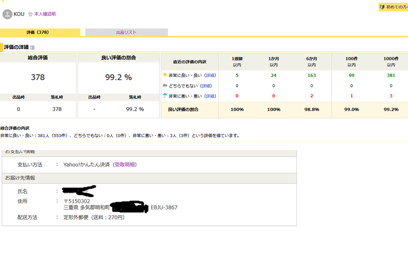Open 詳細 link for どちらでもない ratings
408x261 pixels.
206,85
